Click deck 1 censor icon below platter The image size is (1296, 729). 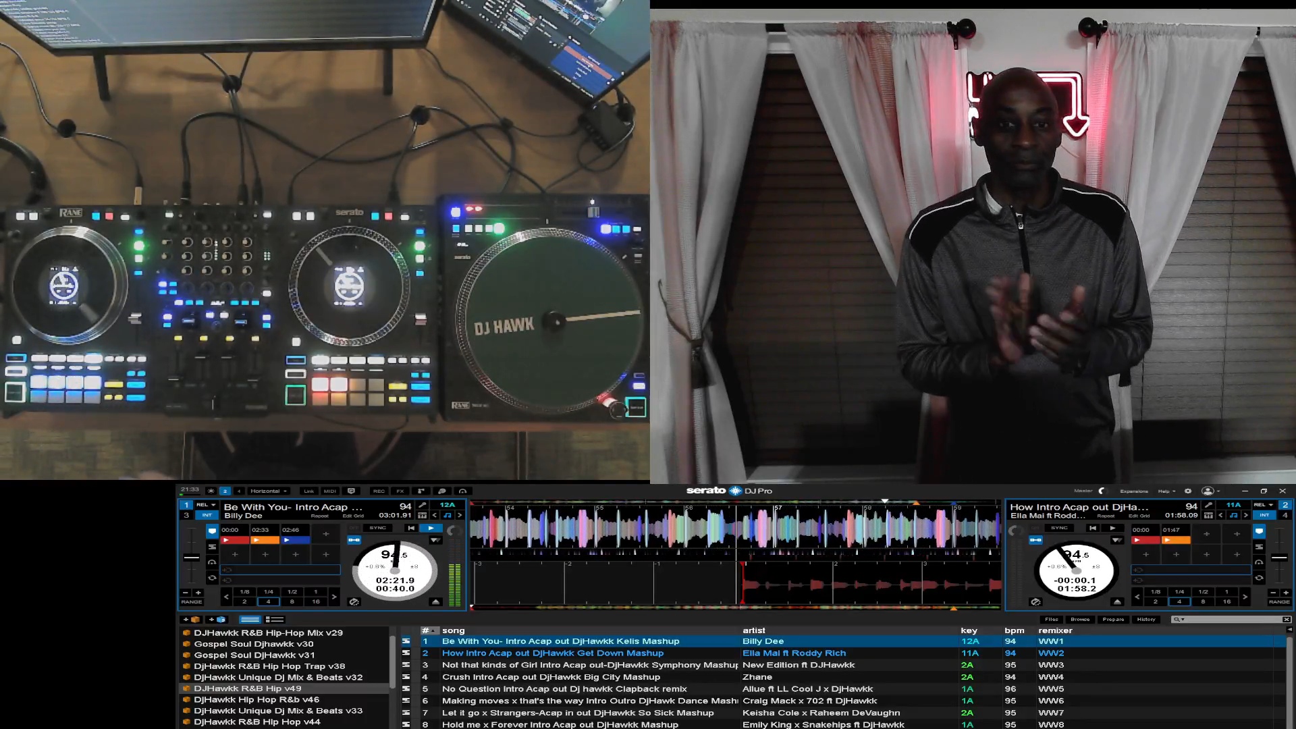pos(354,601)
